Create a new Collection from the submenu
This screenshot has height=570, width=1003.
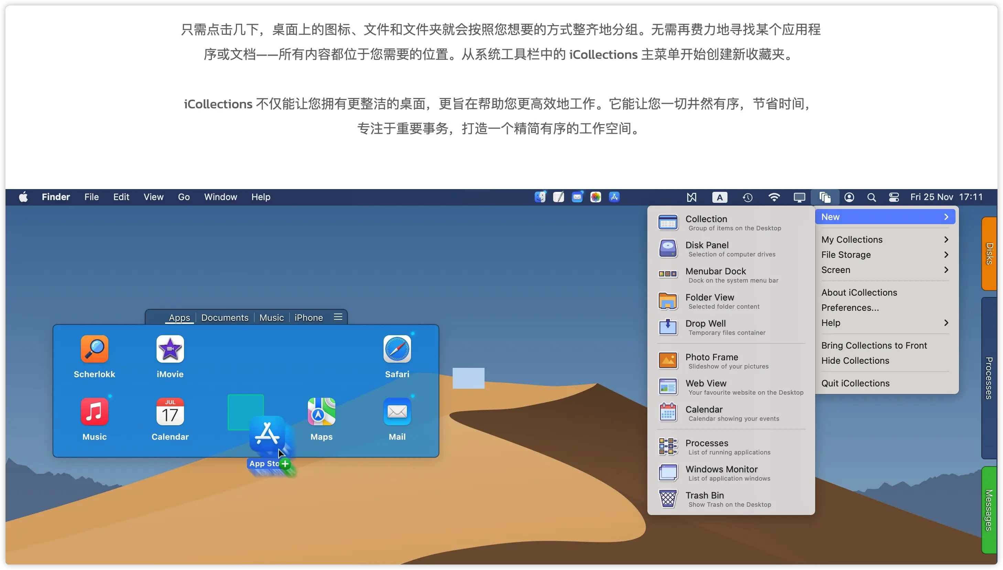pyautogui.click(x=731, y=223)
